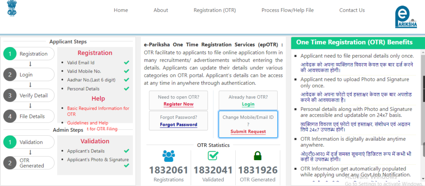Click benefit about uploading Photo and Signature only once
425x186 pixels.
(355, 83)
